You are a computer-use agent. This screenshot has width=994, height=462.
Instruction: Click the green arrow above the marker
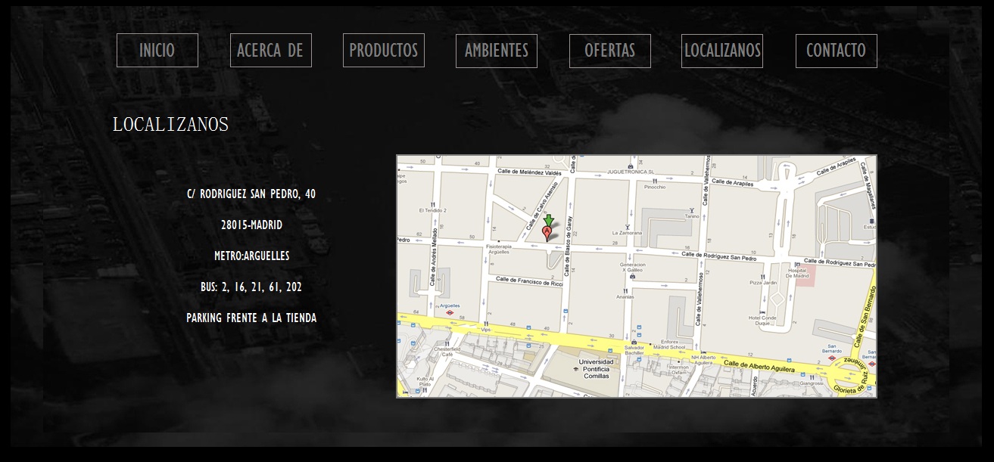[x=549, y=220]
